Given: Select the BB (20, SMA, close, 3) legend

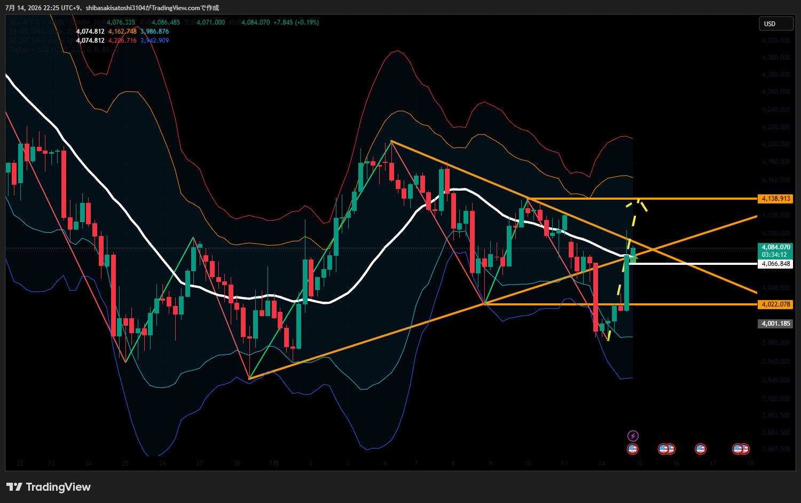Looking at the screenshot, I should pos(41,41).
